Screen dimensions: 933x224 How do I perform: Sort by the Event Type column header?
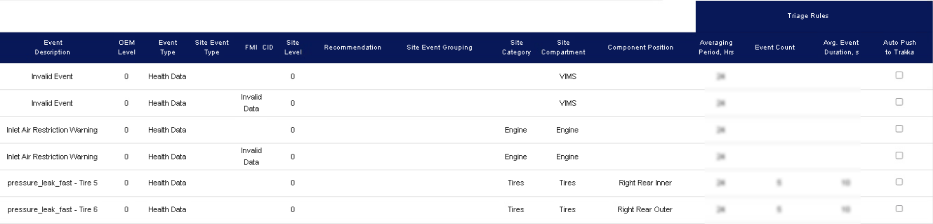click(167, 47)
